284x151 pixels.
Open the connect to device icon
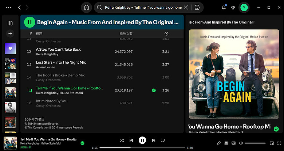233,143
